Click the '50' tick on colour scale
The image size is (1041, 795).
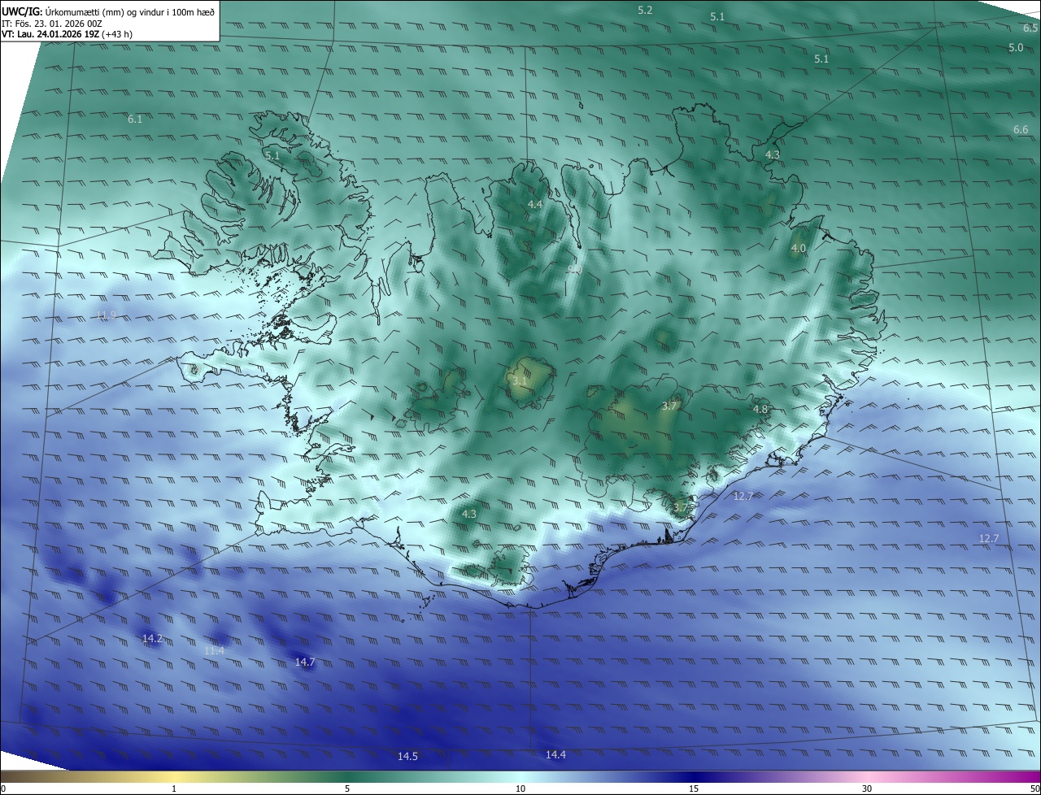tap(1034, 788)
